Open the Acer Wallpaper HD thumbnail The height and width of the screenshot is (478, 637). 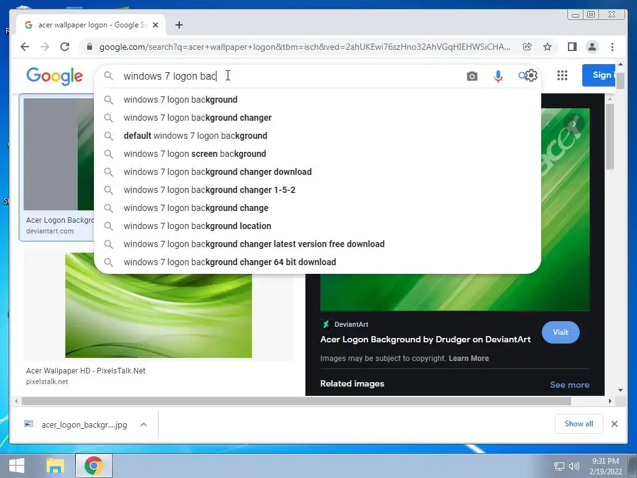click(x=159, y=316)
